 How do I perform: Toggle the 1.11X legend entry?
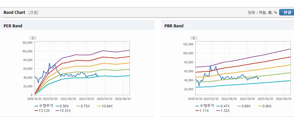coord(202,111)
